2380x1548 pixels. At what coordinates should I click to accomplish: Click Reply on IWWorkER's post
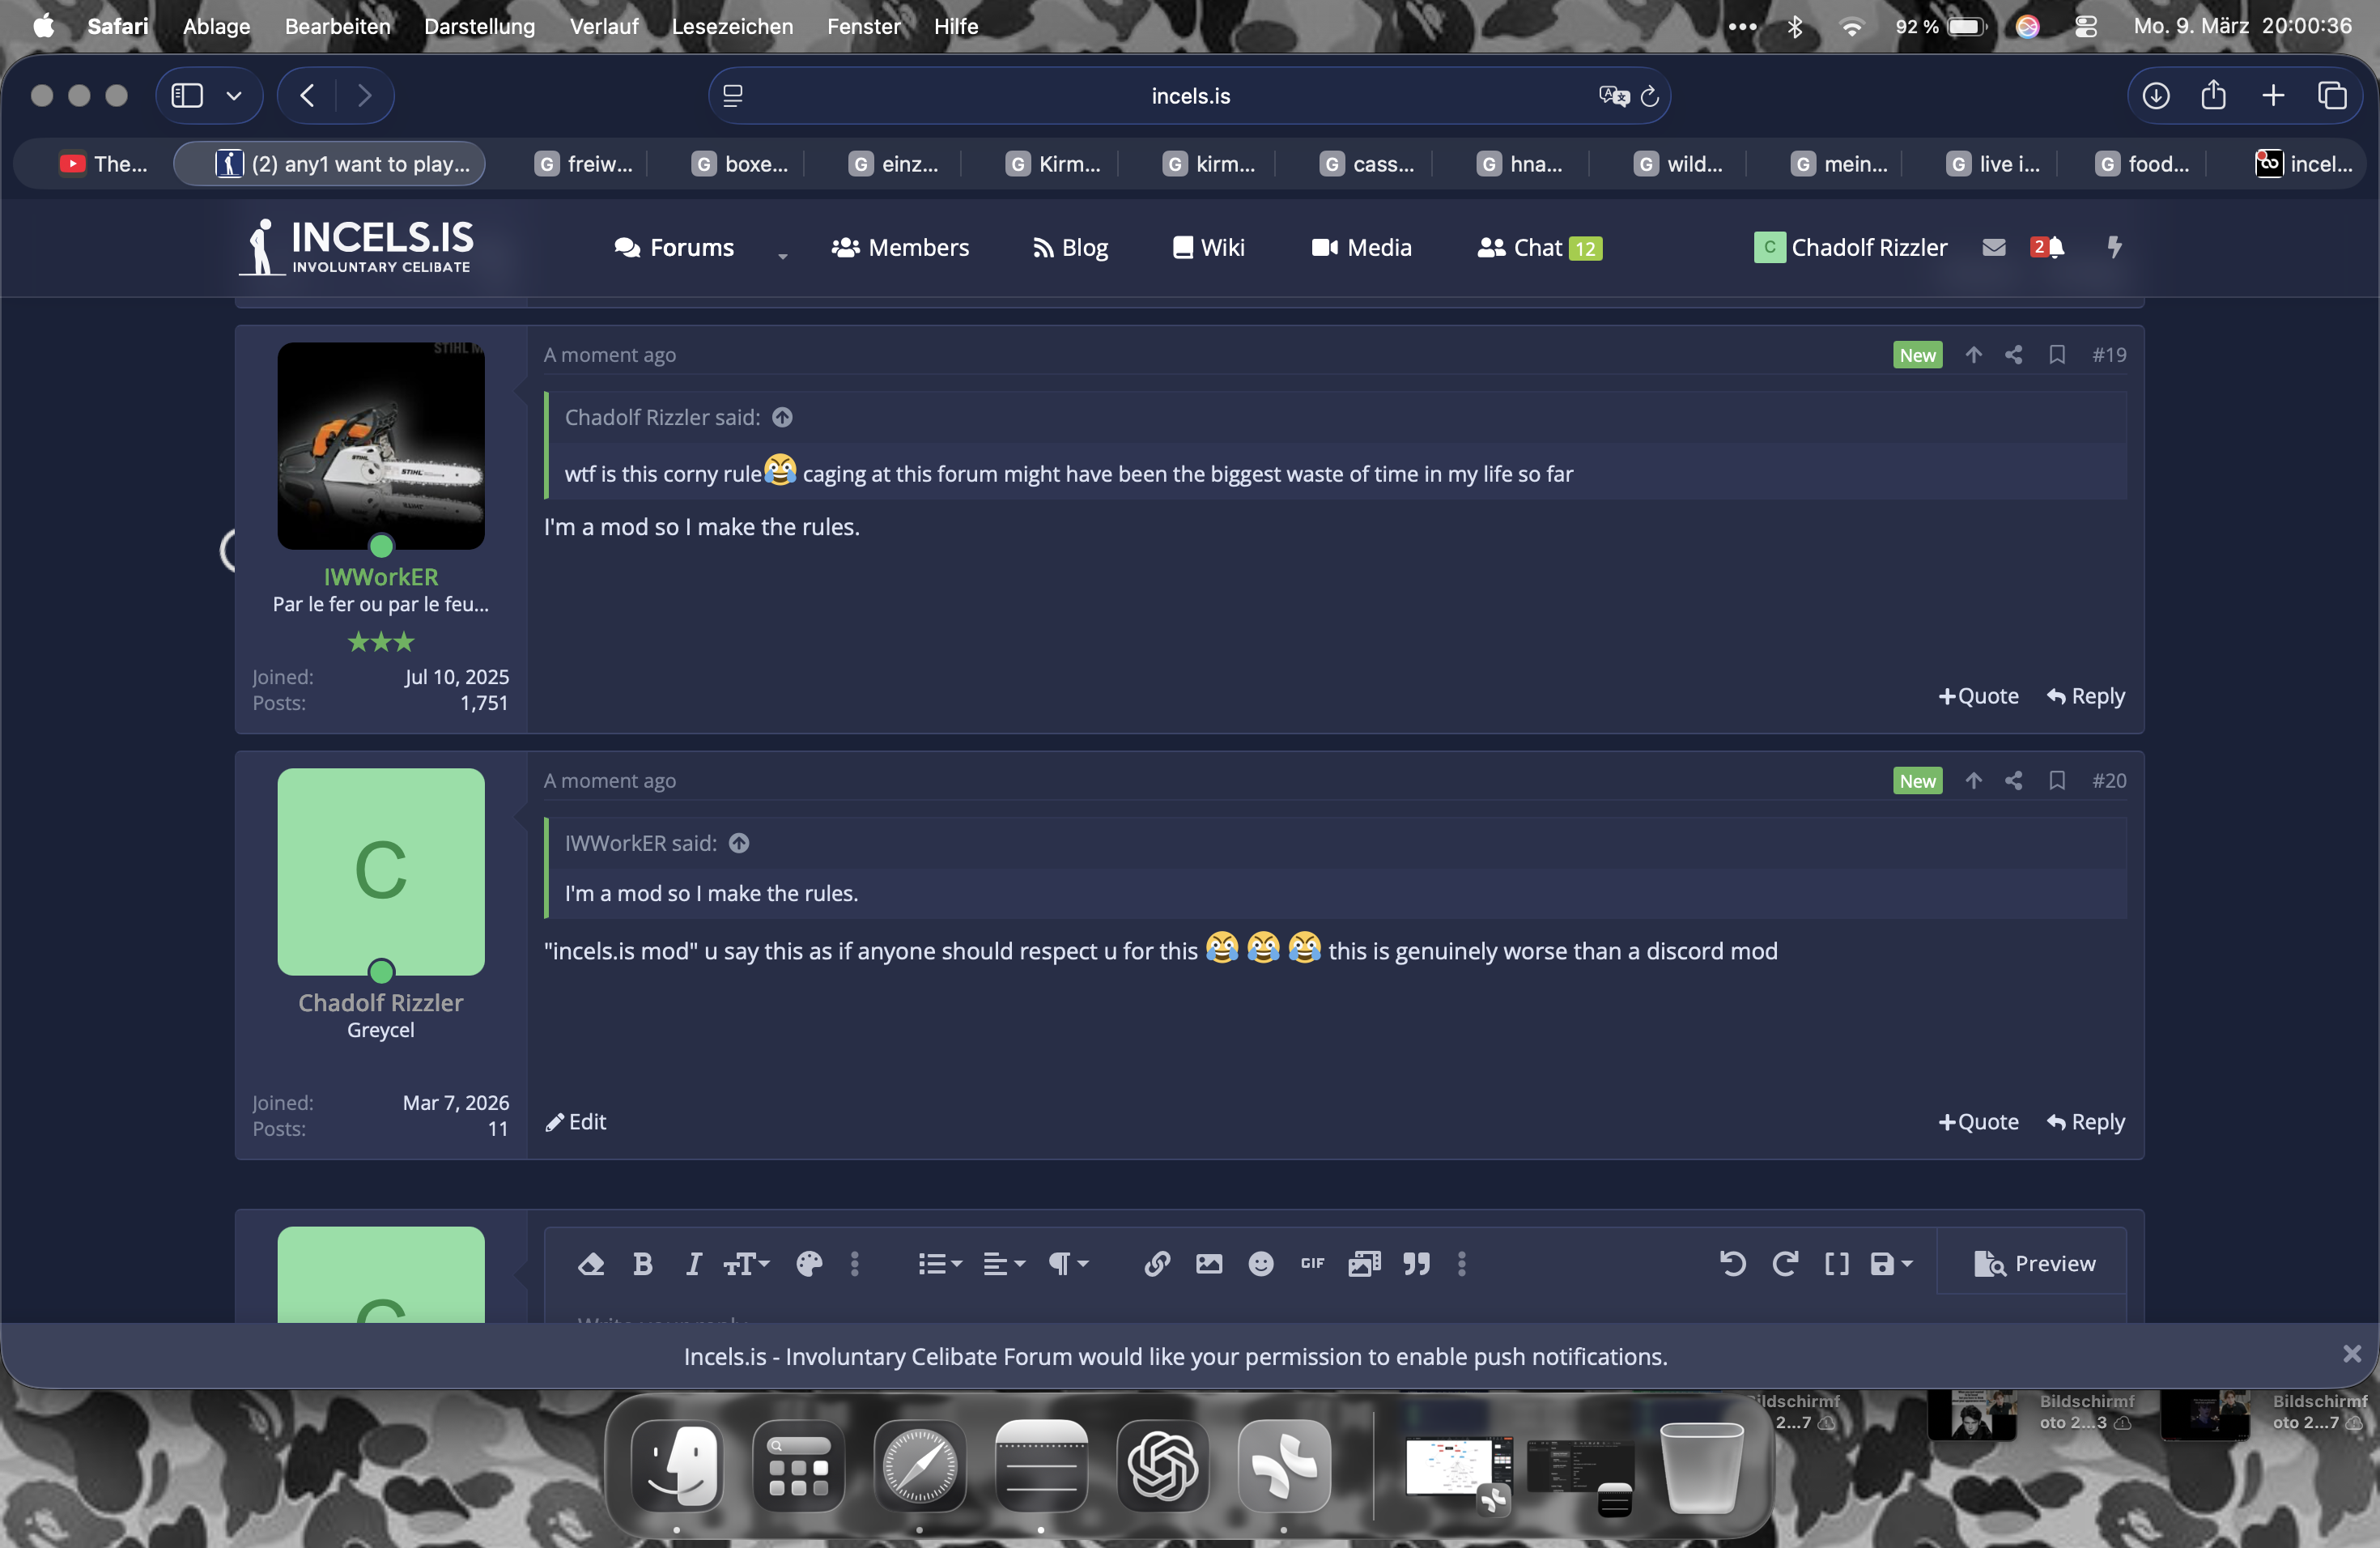pyautogui.click(x=2085, y=696)
